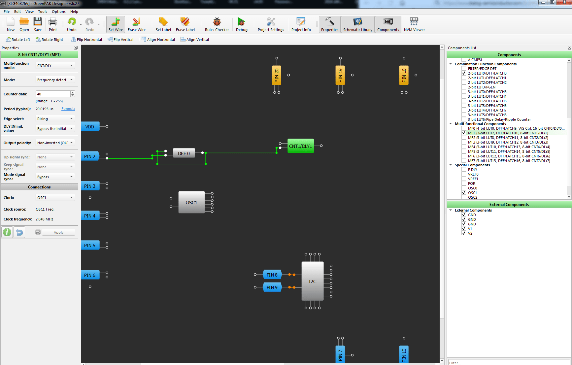Launch the Debug tool
The width and height of the screenshot is (572, 365).
coord(242,24)
